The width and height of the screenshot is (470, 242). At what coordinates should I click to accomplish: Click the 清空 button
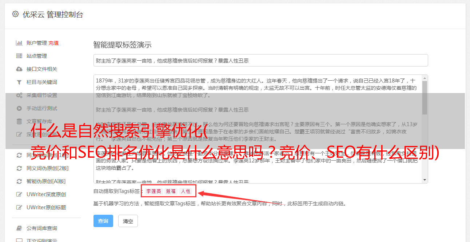pyautogui.click(x=128, y=221)
